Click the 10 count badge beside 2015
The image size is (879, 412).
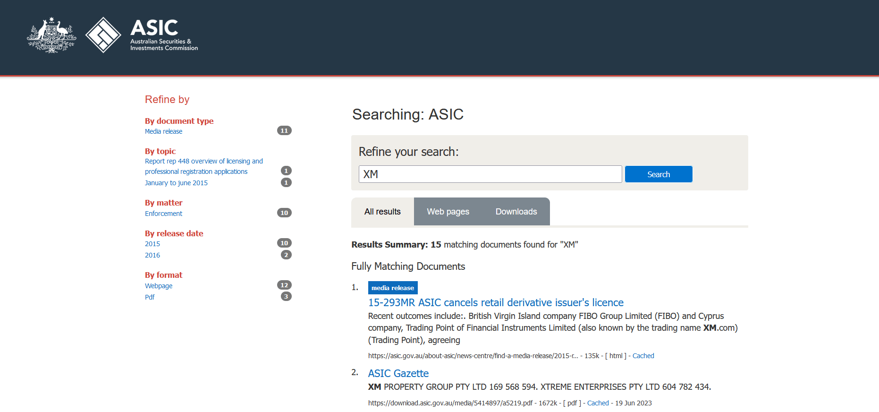tap(284, 243)
